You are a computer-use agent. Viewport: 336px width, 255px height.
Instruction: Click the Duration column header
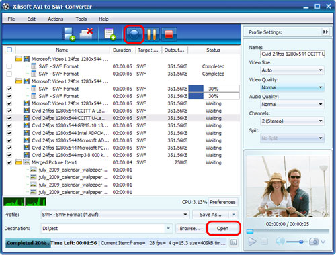pyautogui.click(x=122, y=50)
